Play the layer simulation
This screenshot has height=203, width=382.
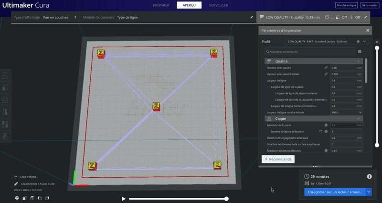[124, 199]
